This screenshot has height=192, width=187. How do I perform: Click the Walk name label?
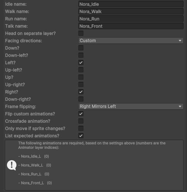pos(17,11)
